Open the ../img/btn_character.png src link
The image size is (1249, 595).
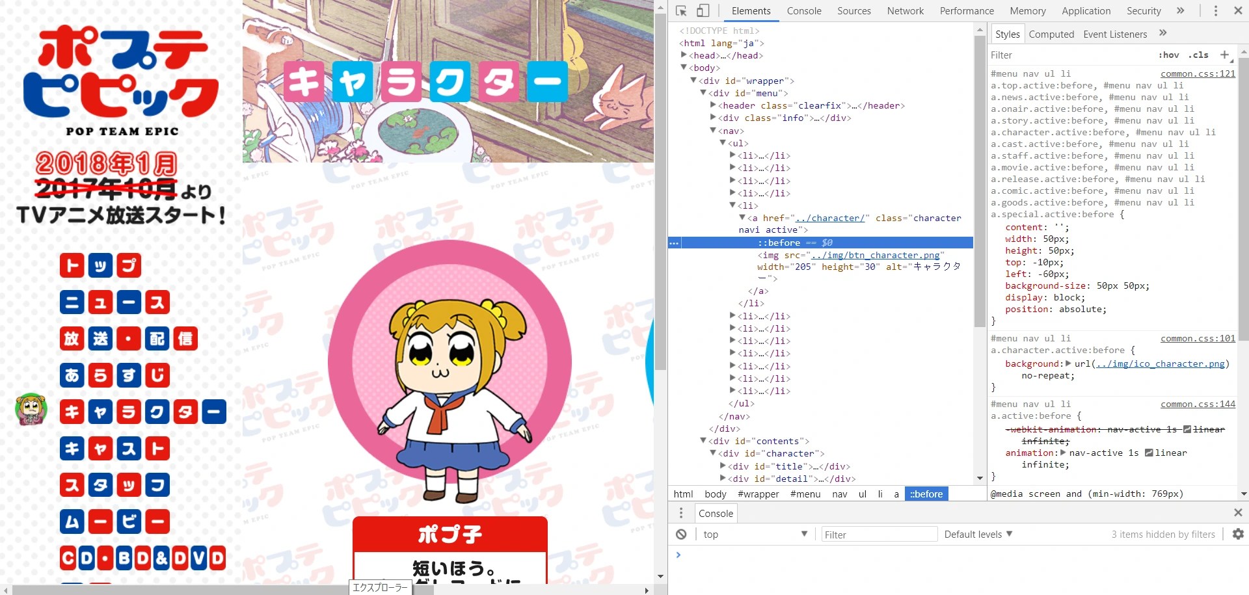click(876, 255)
